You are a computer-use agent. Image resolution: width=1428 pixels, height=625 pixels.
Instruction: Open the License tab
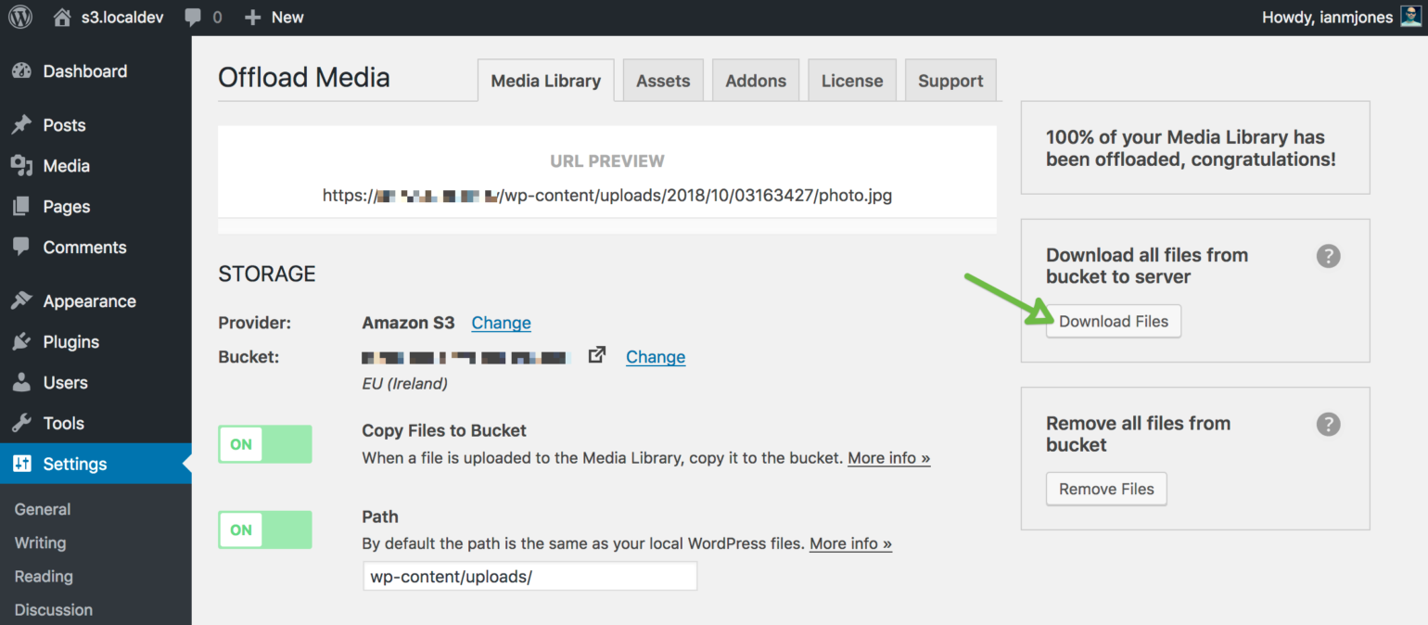coord(852,81)
